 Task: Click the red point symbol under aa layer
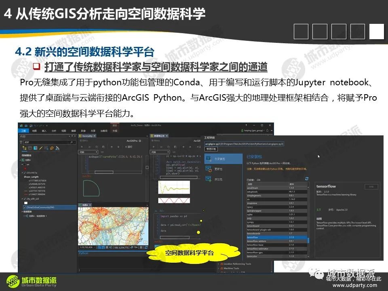[x=25, y=169]
